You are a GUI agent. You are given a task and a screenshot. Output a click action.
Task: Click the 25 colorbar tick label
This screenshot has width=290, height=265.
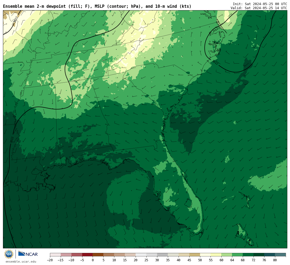(147, 260)
